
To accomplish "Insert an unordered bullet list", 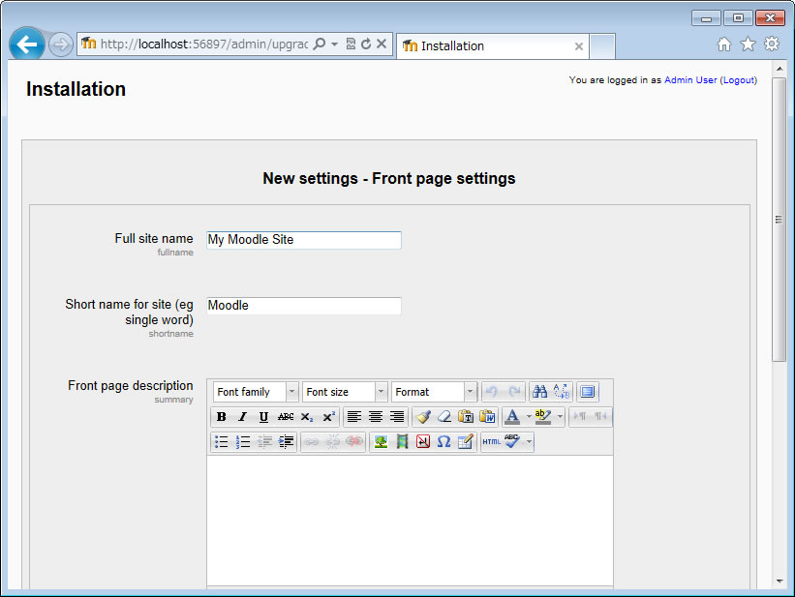I will coord(222,442).
